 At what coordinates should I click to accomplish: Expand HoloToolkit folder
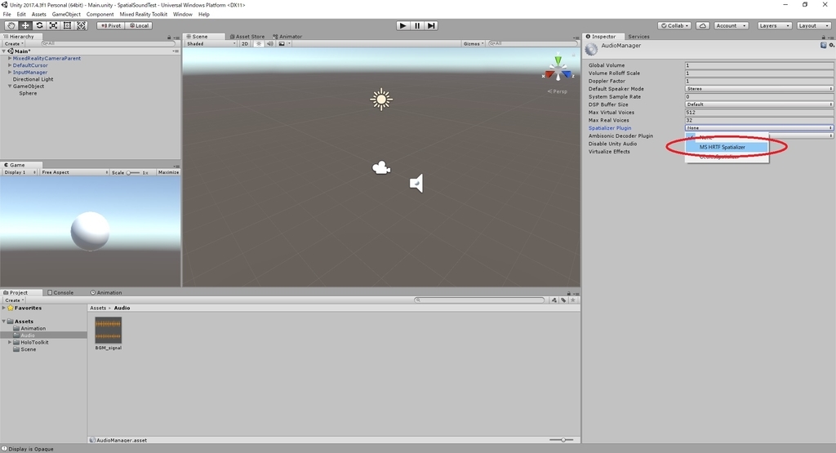(10, 342)
